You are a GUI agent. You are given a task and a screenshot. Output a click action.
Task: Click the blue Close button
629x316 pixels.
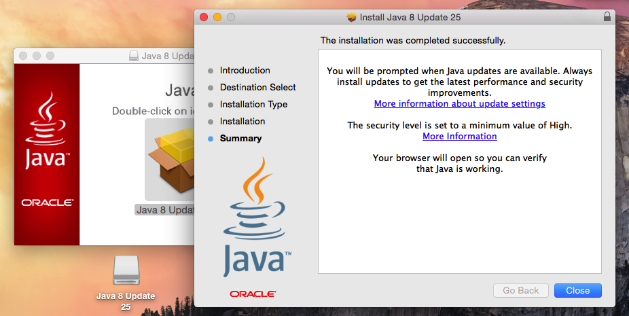point(577,290)
